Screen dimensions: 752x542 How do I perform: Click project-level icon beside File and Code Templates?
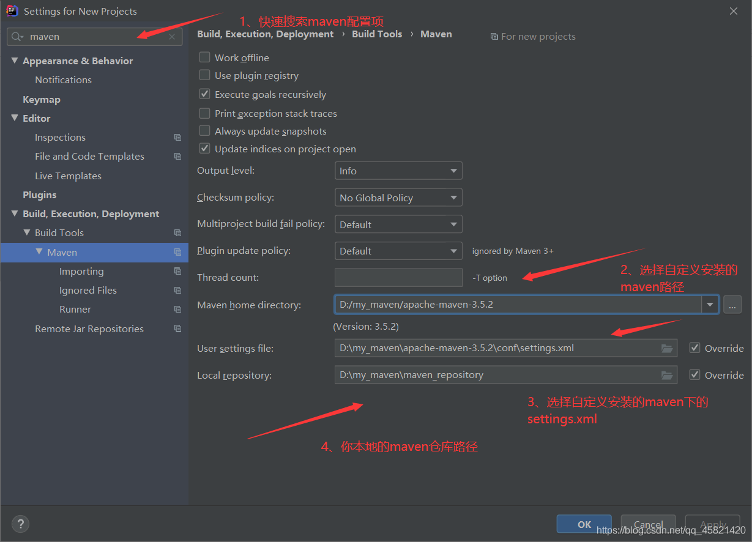[177, 157]
